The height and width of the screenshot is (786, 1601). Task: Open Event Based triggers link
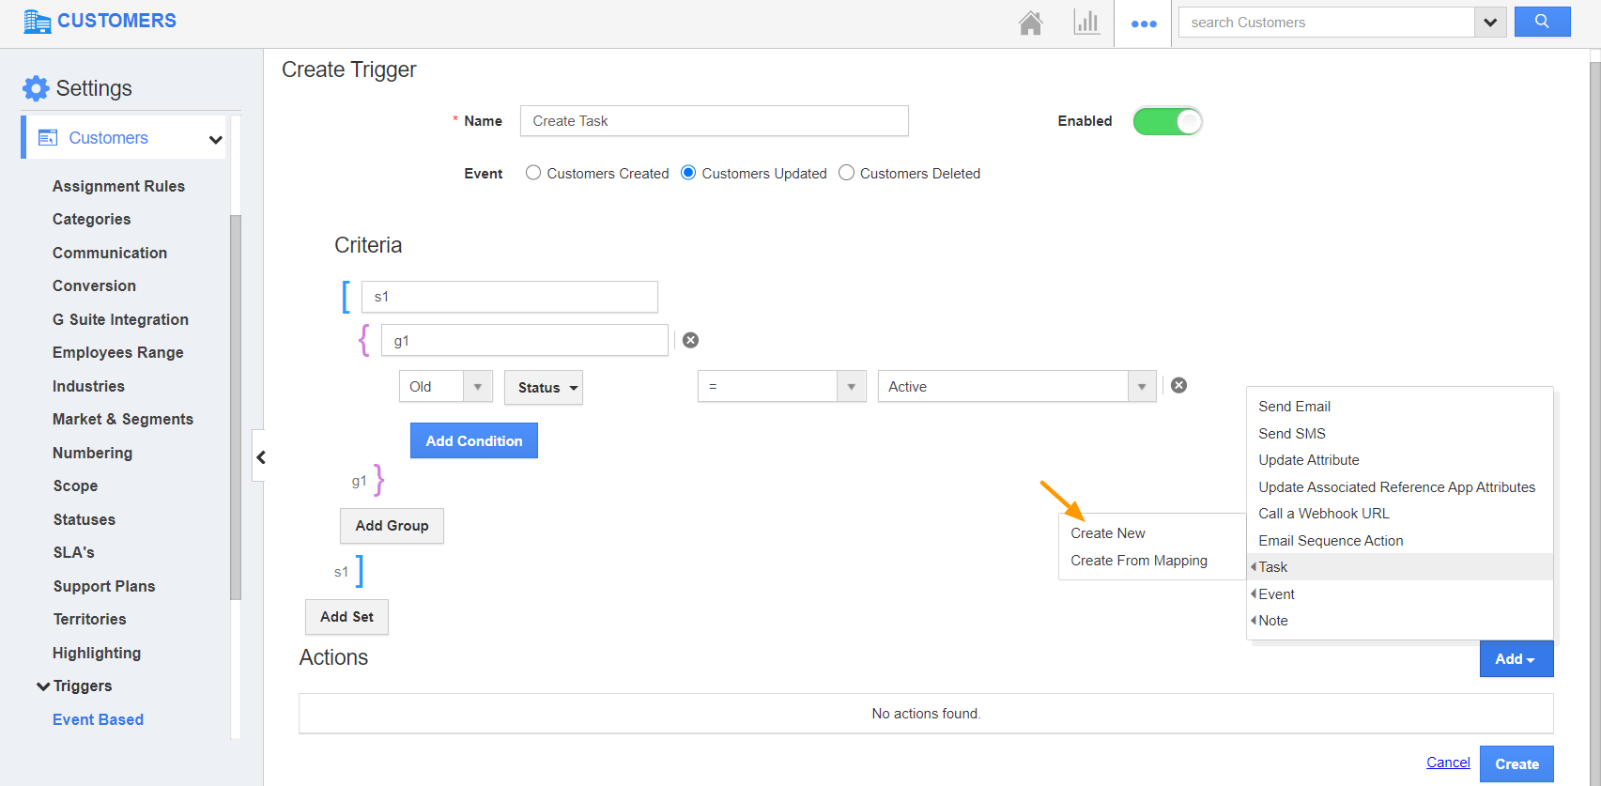coord(99,719)
